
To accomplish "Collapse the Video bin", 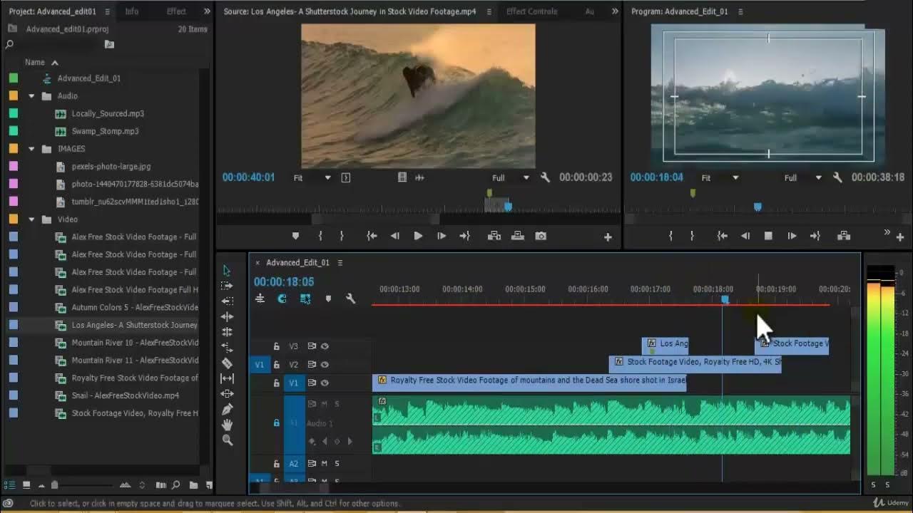I will tap(31, 219).
